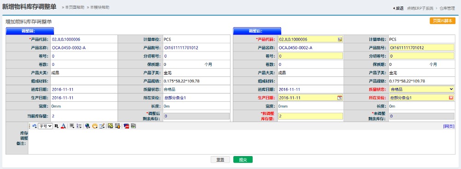Insert hyperlink with globe icon

[87, 126]
